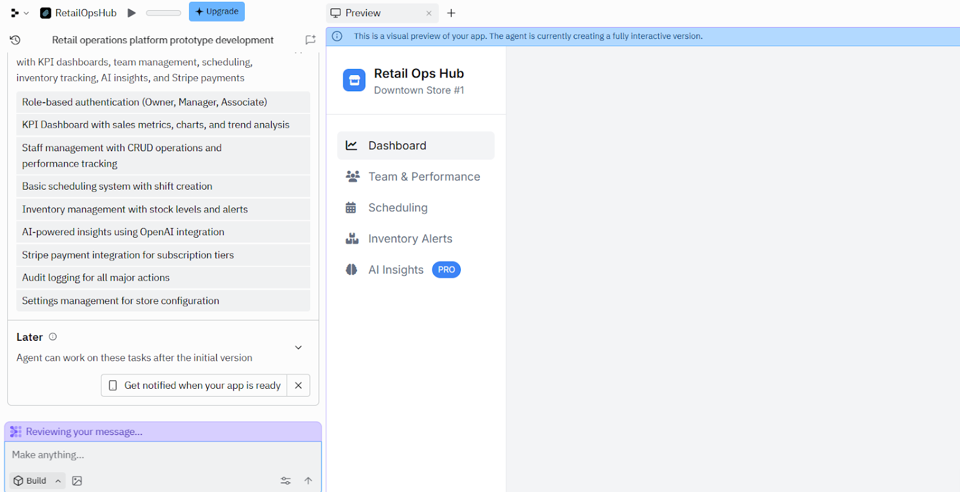The image size is (960, 492).
Task: Click the progress bar next to play button
Action: coord(163,13)
